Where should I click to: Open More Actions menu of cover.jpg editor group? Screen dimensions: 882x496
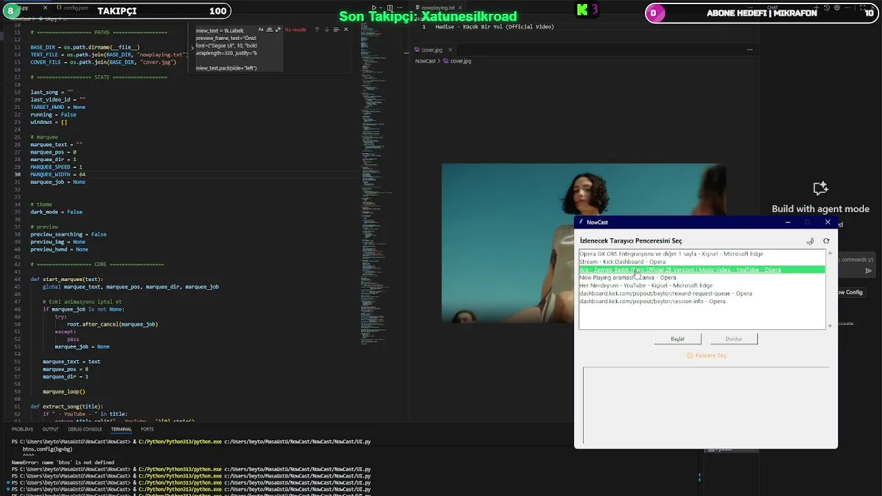(x=750, y=50)
